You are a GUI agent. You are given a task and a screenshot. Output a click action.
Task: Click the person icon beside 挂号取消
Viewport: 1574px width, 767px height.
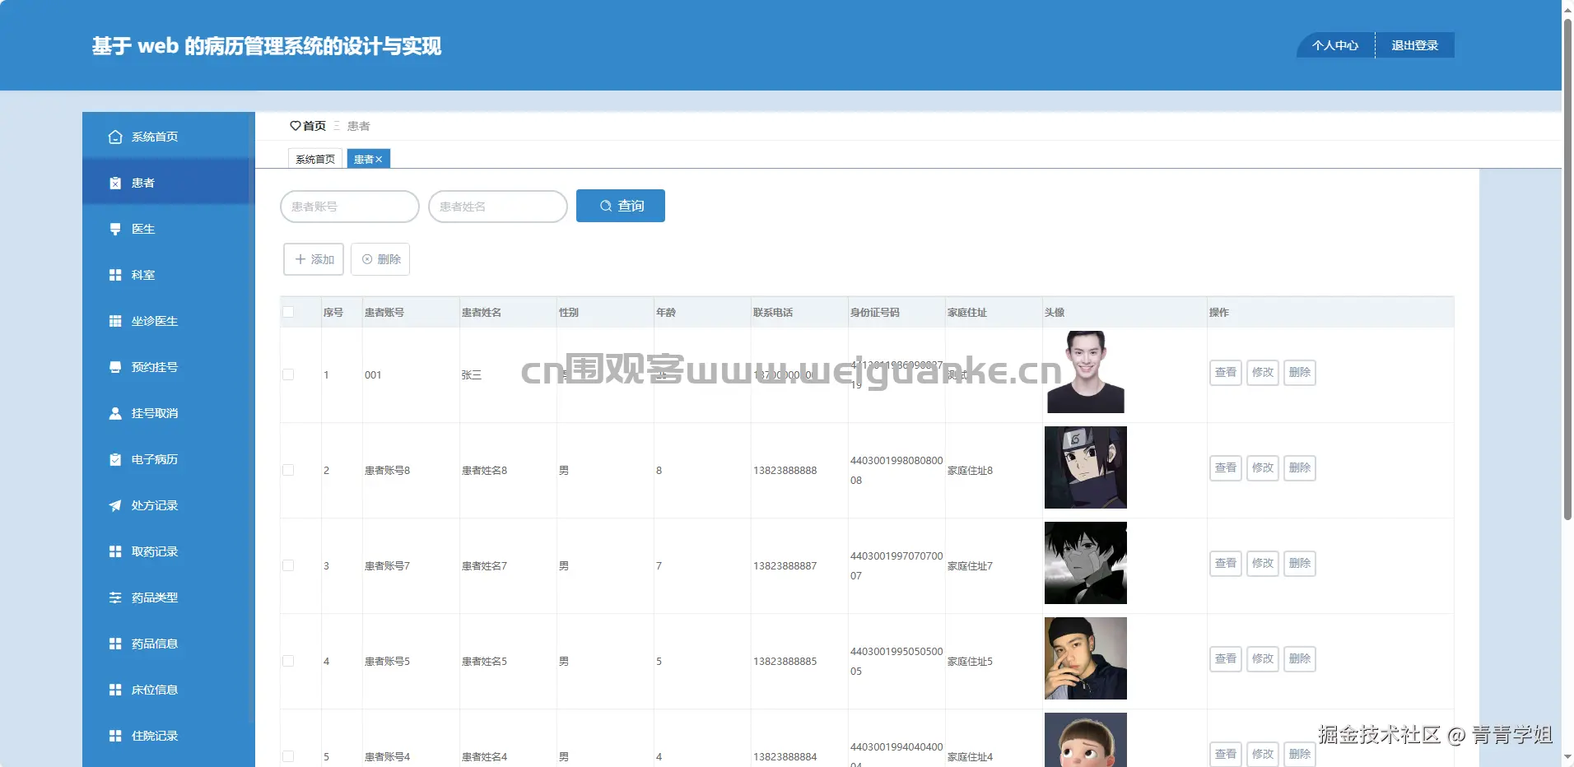click(x=115, y=413)
